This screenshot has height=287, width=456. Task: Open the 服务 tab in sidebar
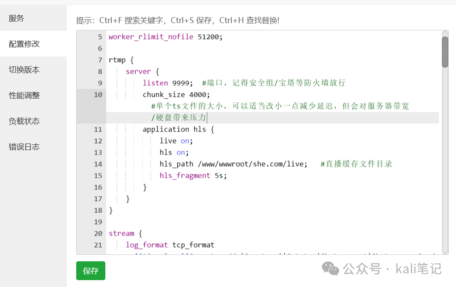[17, 18]
